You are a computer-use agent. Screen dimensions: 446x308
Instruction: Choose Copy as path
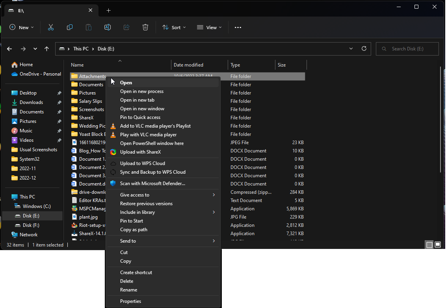tap(163, 230)
